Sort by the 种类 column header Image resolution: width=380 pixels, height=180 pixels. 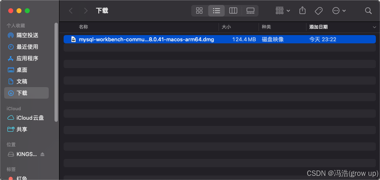click(x=266, y=27)
